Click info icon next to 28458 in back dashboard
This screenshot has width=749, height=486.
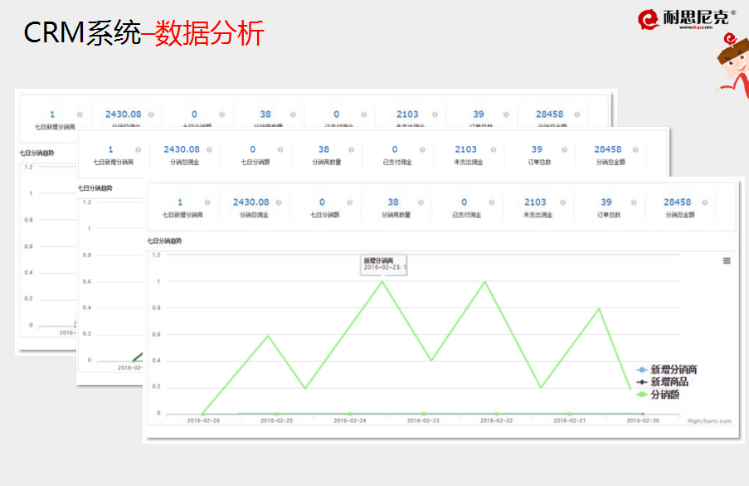point(577,114)
